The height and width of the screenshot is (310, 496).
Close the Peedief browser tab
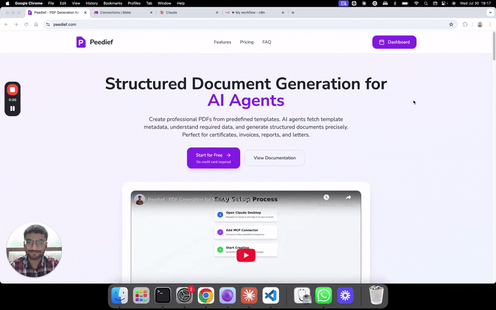pos(85,13)
